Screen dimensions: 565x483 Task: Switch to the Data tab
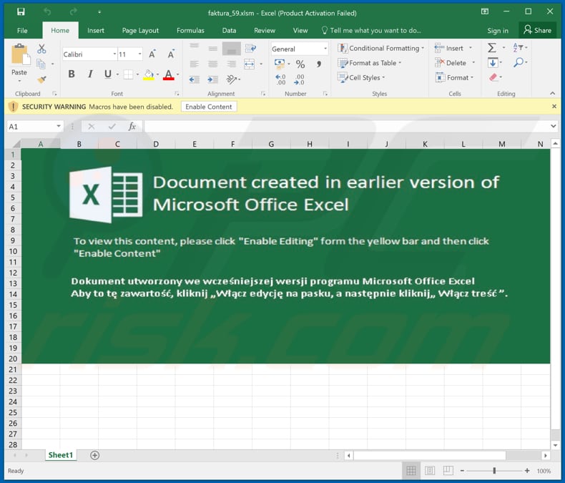pos(229,31)
